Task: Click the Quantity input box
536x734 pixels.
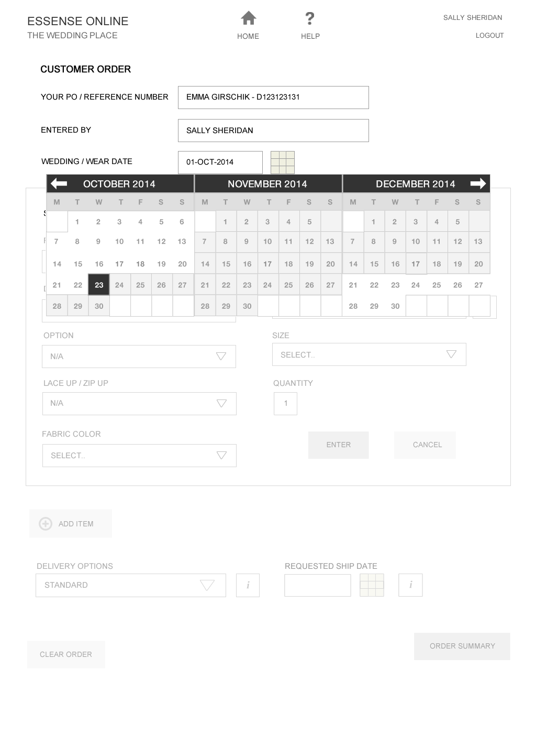Action: click(285, 404)
